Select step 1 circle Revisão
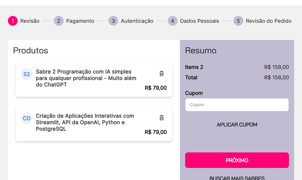302x180 pixels. (13, 21)
